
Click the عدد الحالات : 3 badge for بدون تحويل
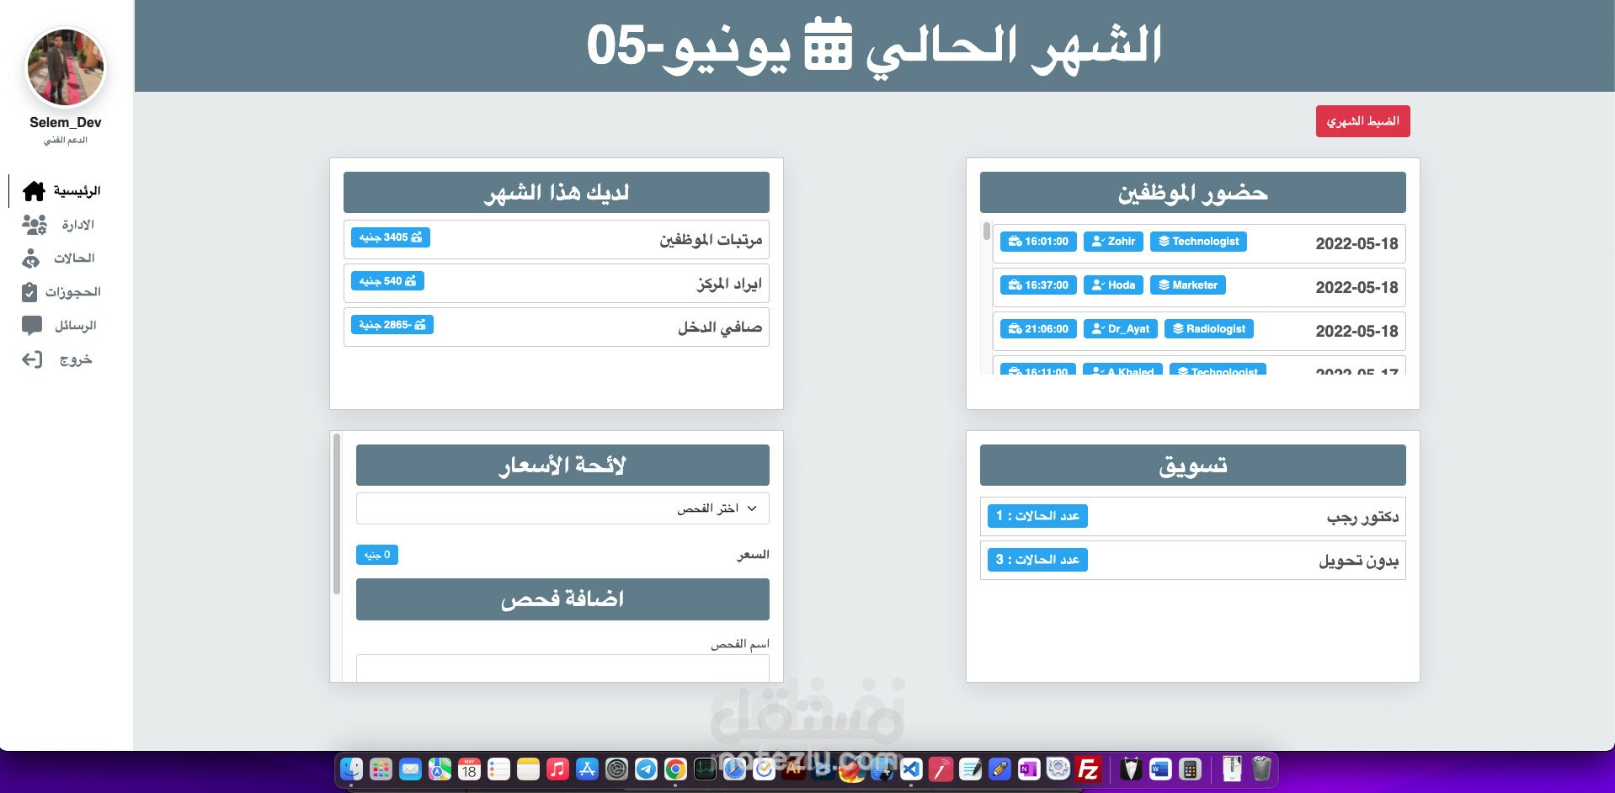click(x=1037, y=560)
